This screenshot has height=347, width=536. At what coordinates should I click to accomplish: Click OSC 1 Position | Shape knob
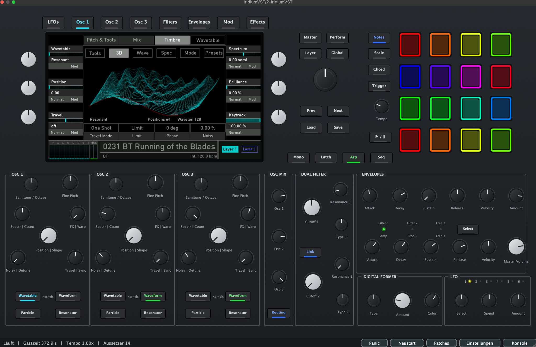(x=49, y=236)
